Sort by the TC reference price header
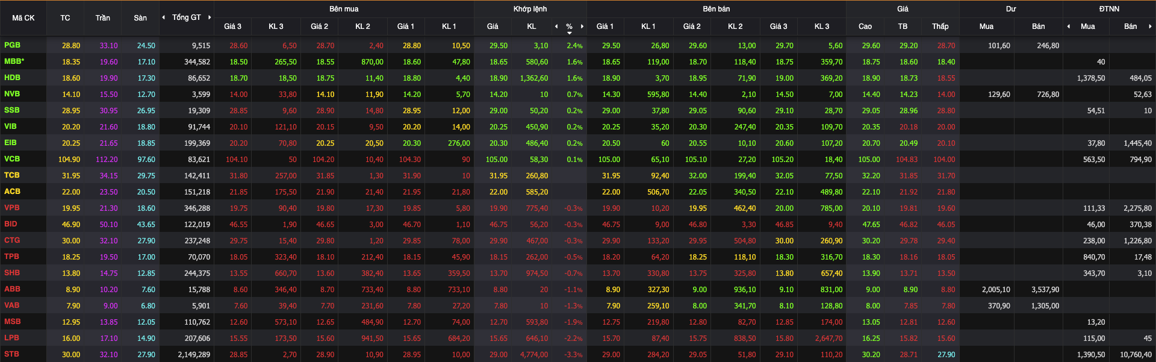Viewport: 1156px width, 362px height. [x=65, y=18]
